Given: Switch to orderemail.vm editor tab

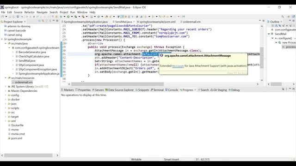Looking at the screenshot, I should click(x=190, y=22).
